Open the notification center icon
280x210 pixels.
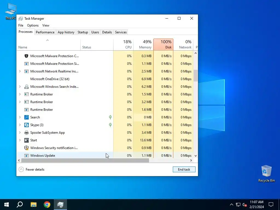(x=271, y=205)
